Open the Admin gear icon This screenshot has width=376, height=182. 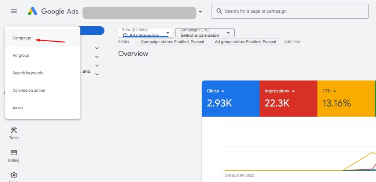(14, 175)
